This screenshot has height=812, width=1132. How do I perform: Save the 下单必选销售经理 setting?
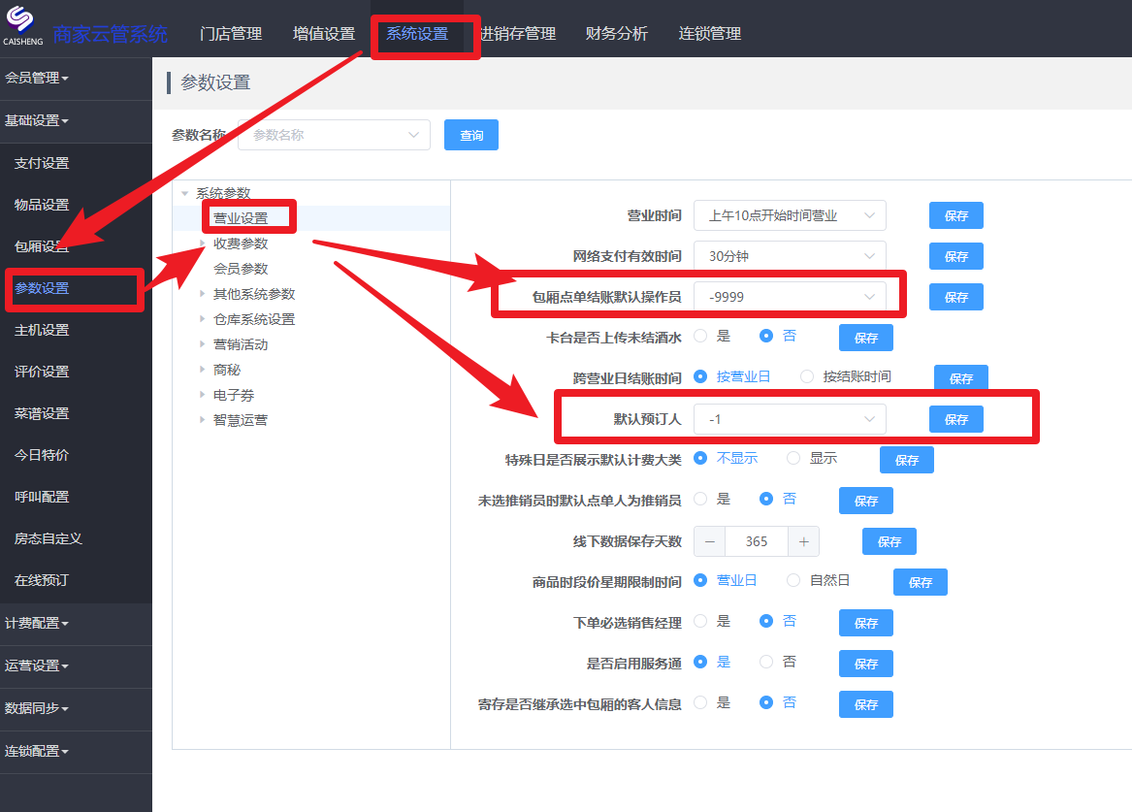tap(865, 623)
